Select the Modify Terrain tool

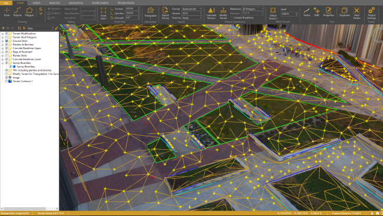[x=223, y=13]
